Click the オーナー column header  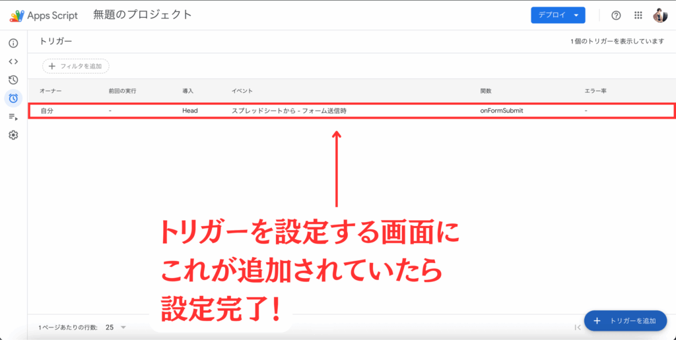(50, 91)
